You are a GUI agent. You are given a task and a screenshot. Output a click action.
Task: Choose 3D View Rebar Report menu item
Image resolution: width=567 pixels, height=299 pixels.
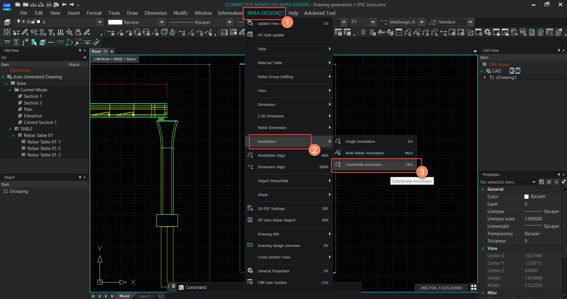click(x=289, y=220)
